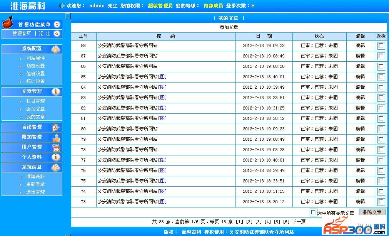This screenshot has height=236, width=389.
Task: Tick the checkbox for article ID 80
Action: point(381,129)
